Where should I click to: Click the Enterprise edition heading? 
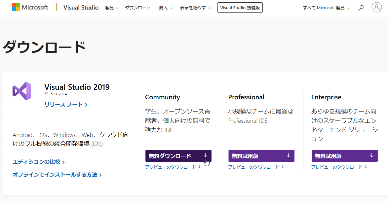point(326,97)
